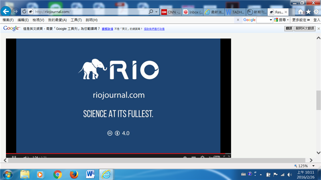
Task: Expand the address bar dropdown arrow
Action: [156, 12]
